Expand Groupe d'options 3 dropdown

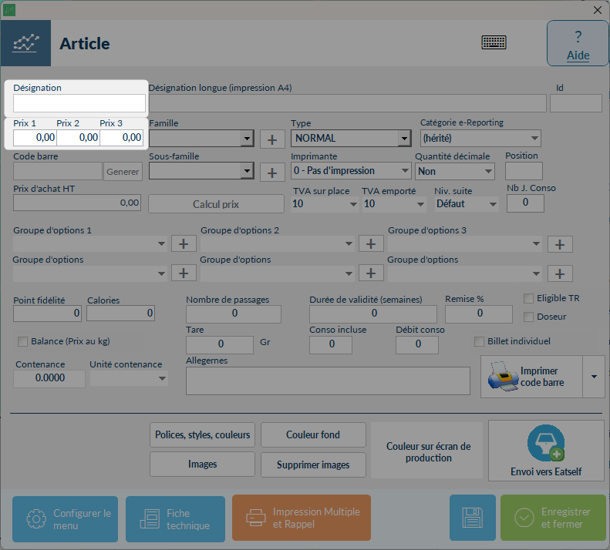tap(465, 243)
